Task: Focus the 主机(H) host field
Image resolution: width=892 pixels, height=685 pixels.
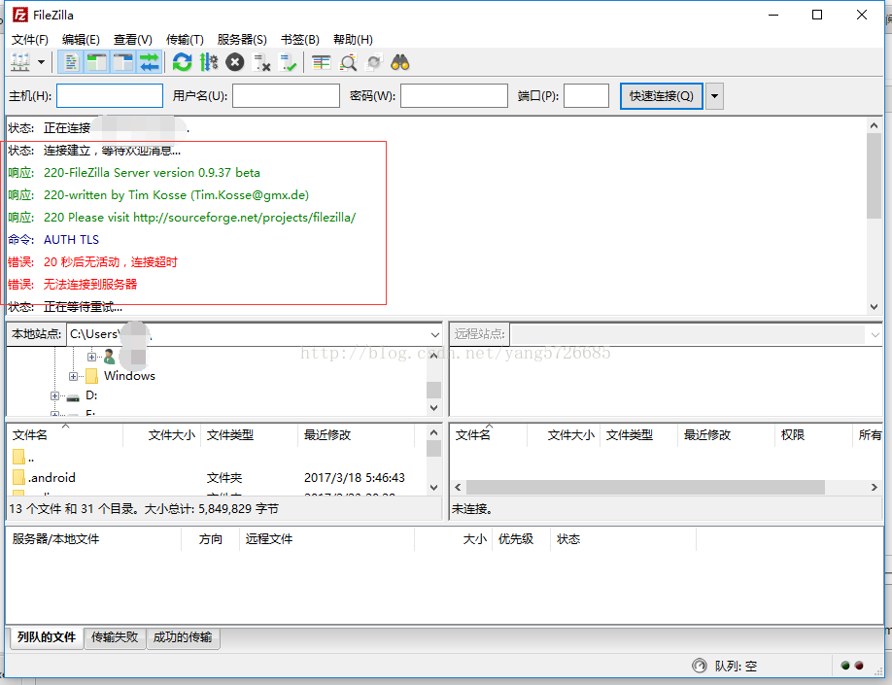Action: click(110, 95)
